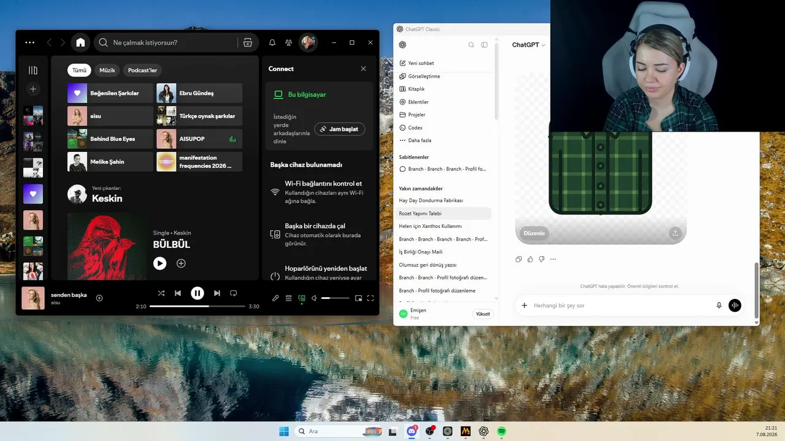
Task: Collapse the ChatGPT sidebar
Action: tap(484, 45)
